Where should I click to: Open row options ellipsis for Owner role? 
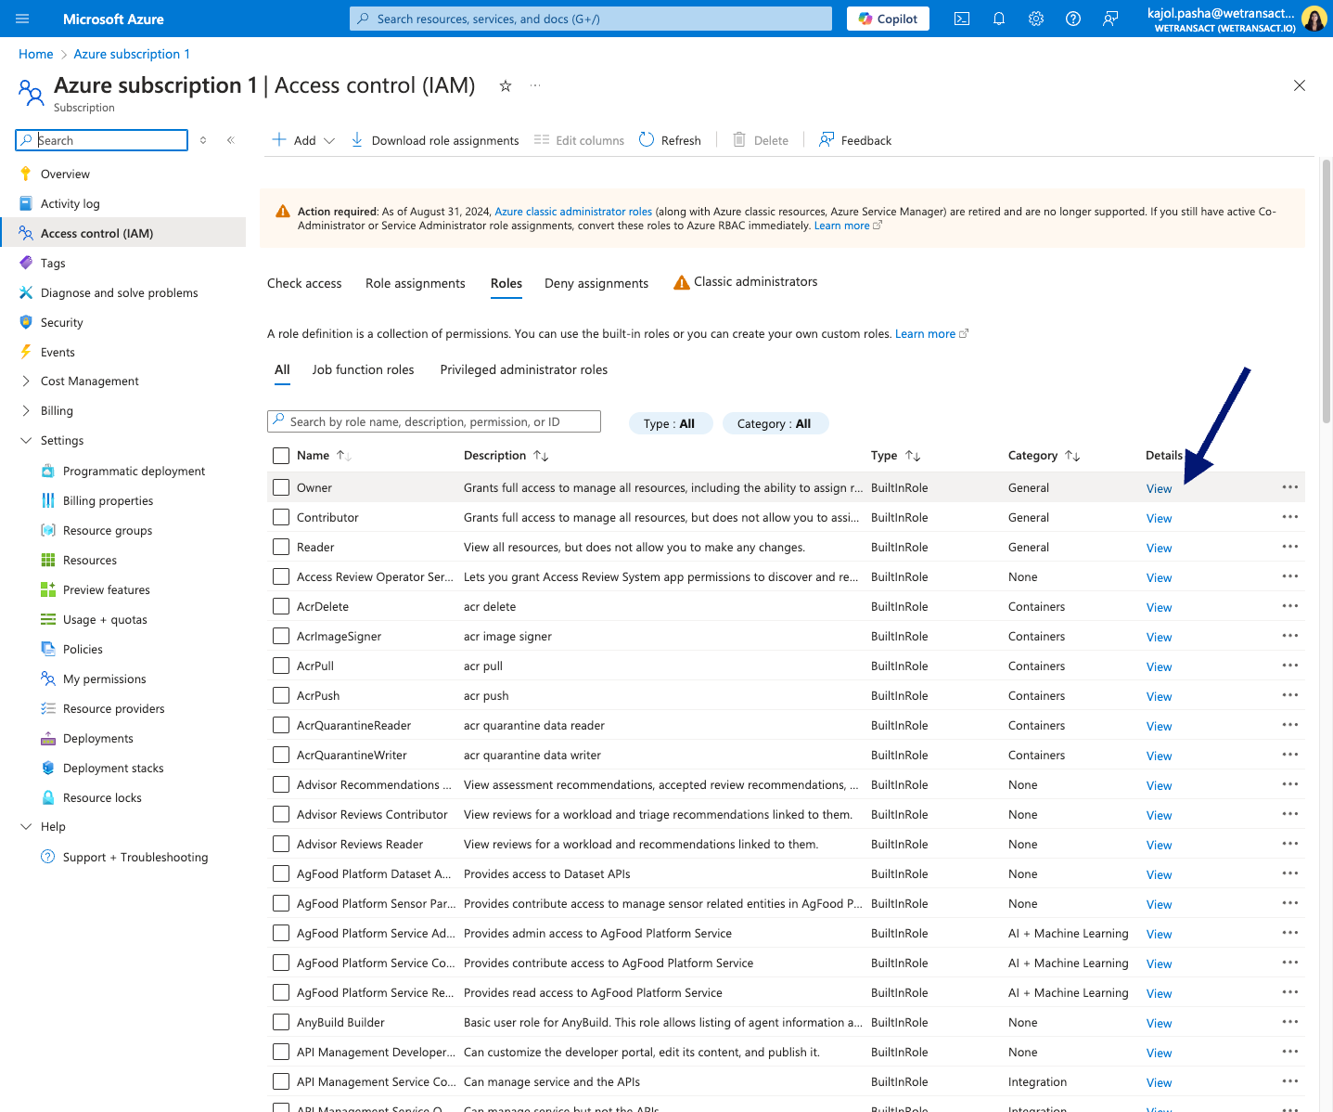1289,486
